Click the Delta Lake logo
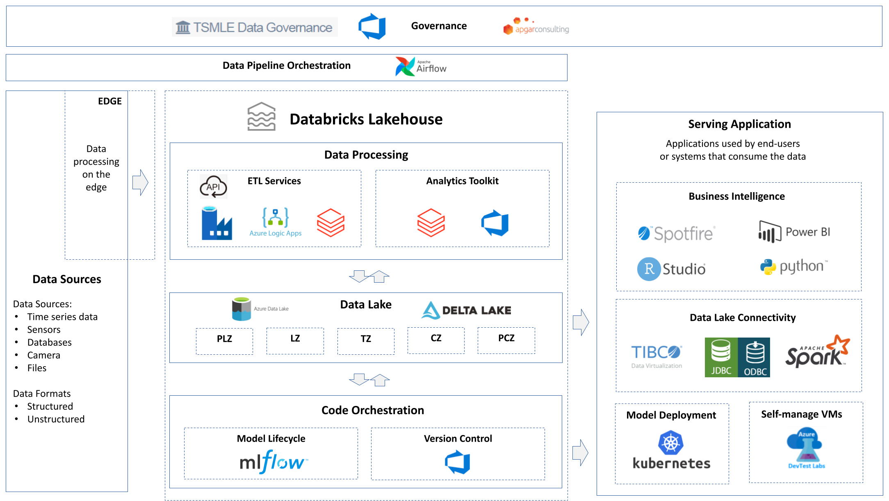889x501 pixels. click(x=466, y=310)
